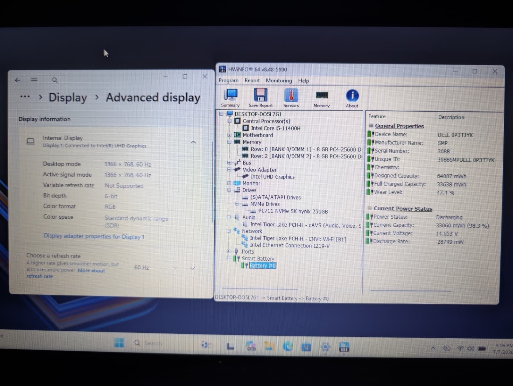This screenshot has height=386, width=513.
Task: Open the hamburger navigation menu in Settings
Action: click(x=34, y=80)
